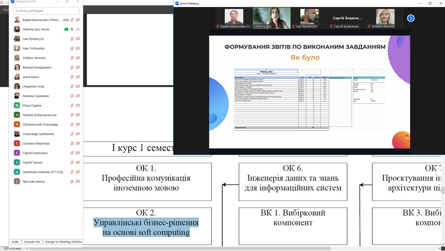Toggle my own muted microphone in participant list
Image resolution: width=445 pixels, height=251 pixels.
72,20
